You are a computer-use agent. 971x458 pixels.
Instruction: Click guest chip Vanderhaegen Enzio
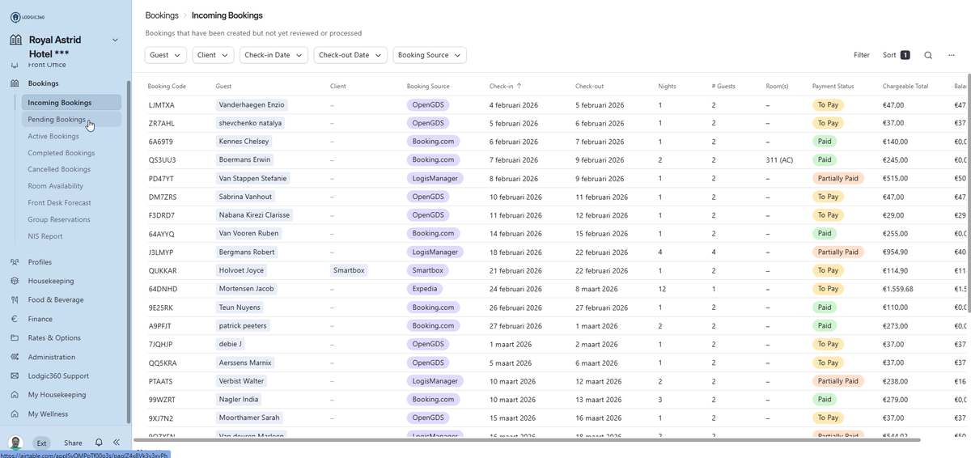(252, 105)
